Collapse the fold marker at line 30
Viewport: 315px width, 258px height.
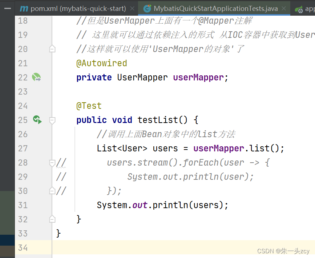(52, 190)
